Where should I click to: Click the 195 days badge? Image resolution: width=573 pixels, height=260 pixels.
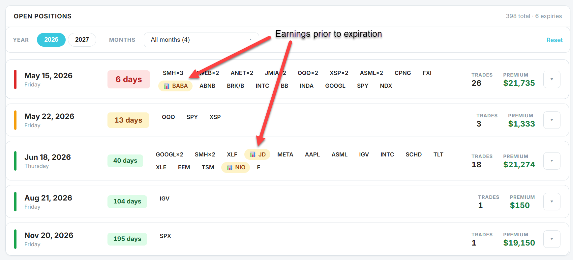pyautogui.click(x=127, y=239)
